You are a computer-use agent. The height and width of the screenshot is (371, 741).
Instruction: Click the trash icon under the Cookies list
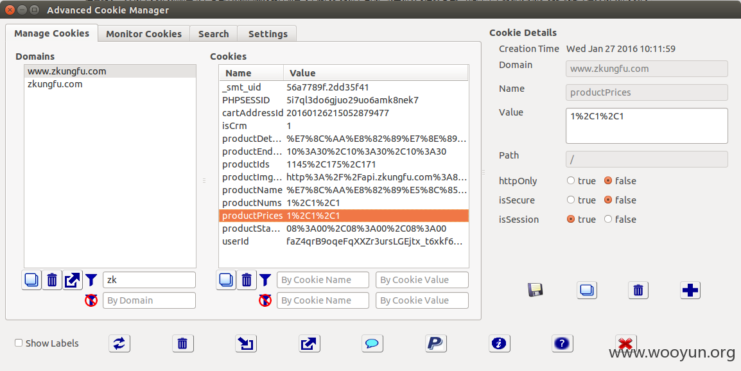point(246,280)
